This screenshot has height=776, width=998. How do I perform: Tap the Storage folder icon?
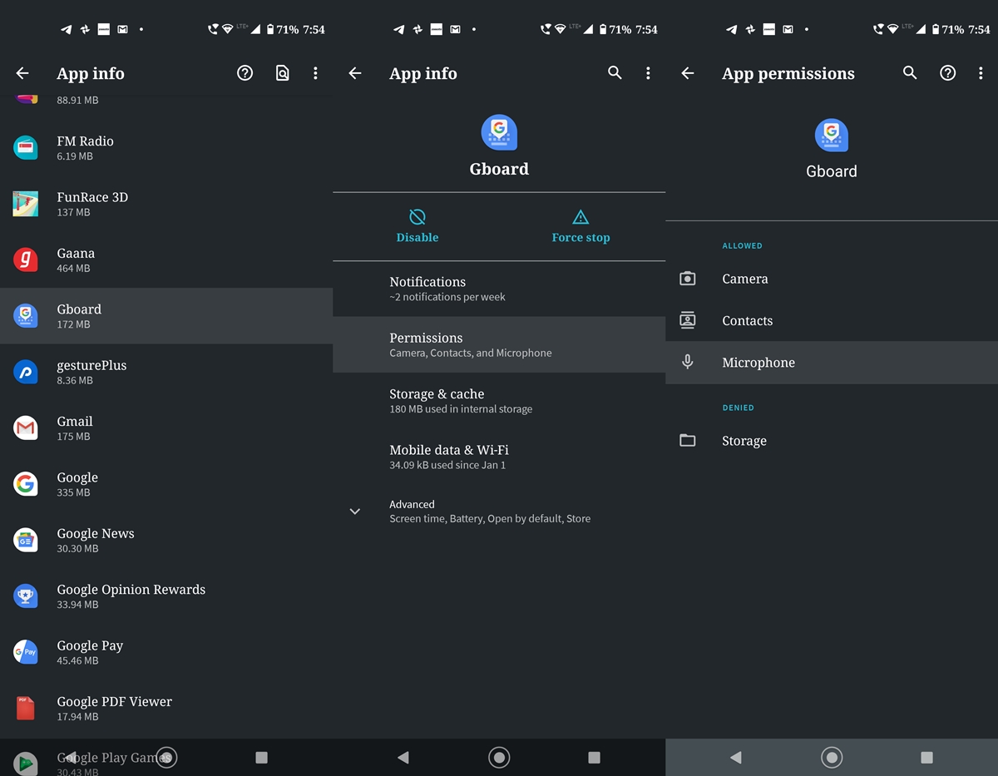point(688,441)
